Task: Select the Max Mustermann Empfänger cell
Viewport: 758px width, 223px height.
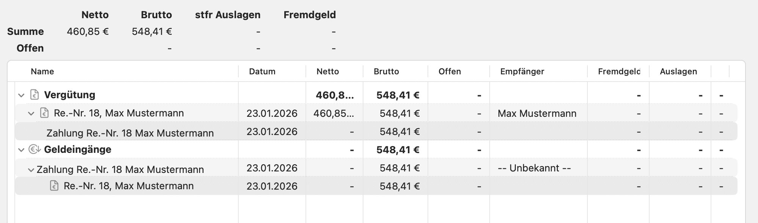Action: [537, 113]
